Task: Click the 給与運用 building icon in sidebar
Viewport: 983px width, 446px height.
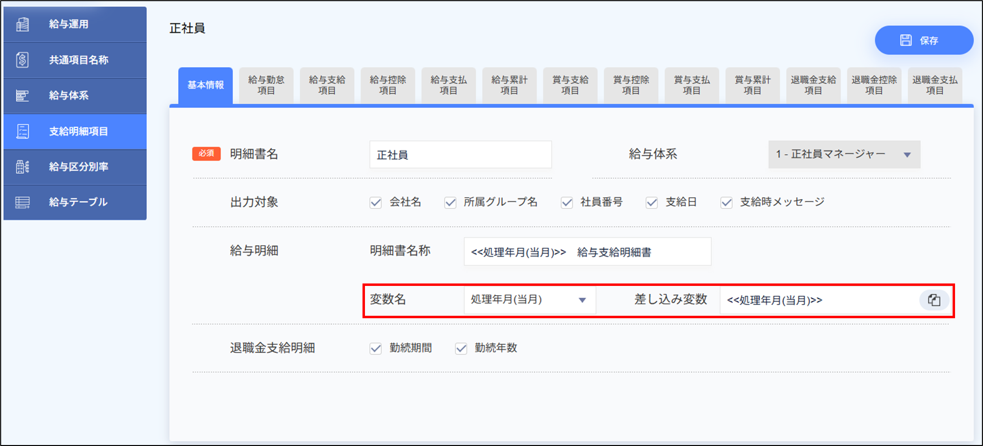Action: tap(23, 24)
